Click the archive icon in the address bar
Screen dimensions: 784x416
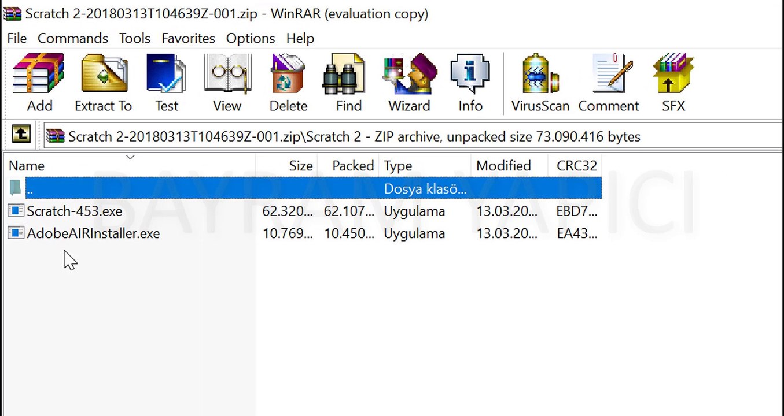[56, 136]
